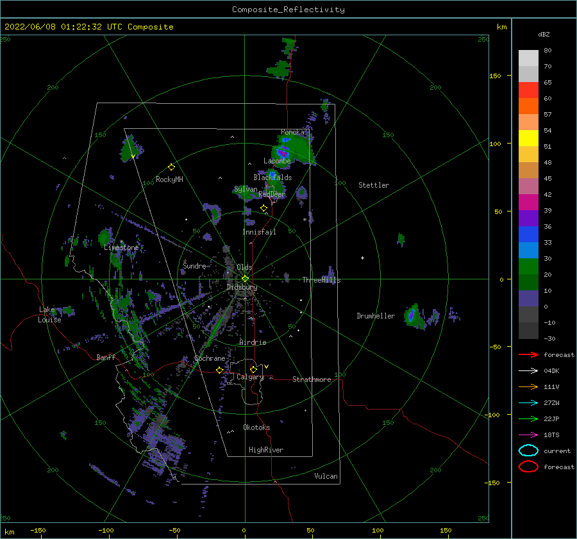Click the RockyMH label
The image size is (577, 539).
tap(169, 179)
